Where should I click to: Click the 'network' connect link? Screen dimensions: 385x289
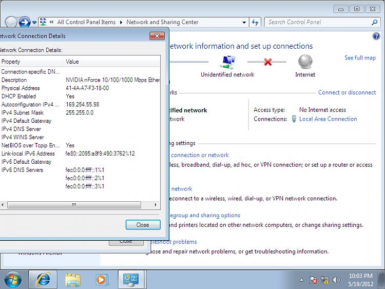click(x=182, y=189)
